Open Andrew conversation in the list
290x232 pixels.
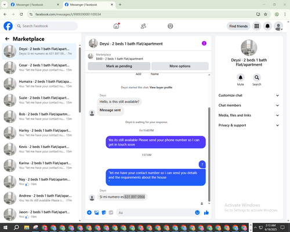coord(39,198)
